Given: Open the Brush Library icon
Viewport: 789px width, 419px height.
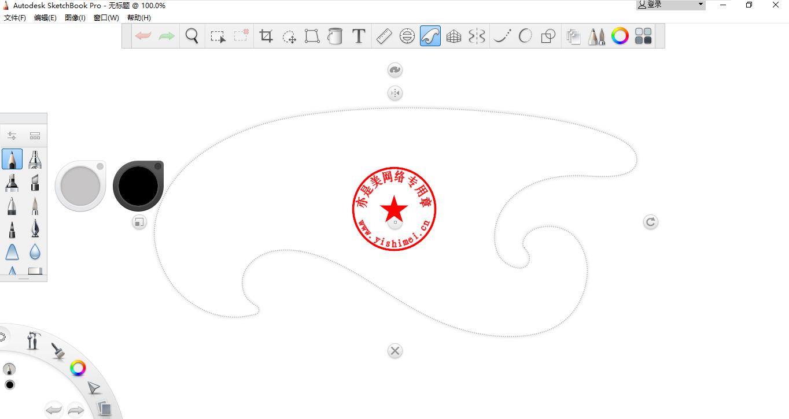Looking at the screenshot, I should (x=35, y=136).
